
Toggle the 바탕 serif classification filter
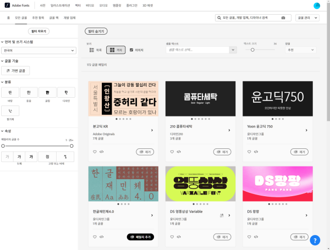click(x=10, y=92)
